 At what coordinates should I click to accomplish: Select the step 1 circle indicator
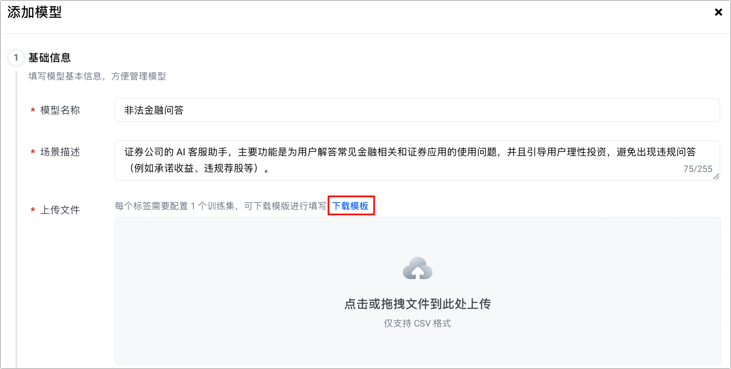point(16,58)
